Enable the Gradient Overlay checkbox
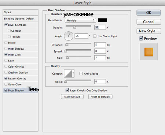The image size is (165, 135). (x=6, y=72)
